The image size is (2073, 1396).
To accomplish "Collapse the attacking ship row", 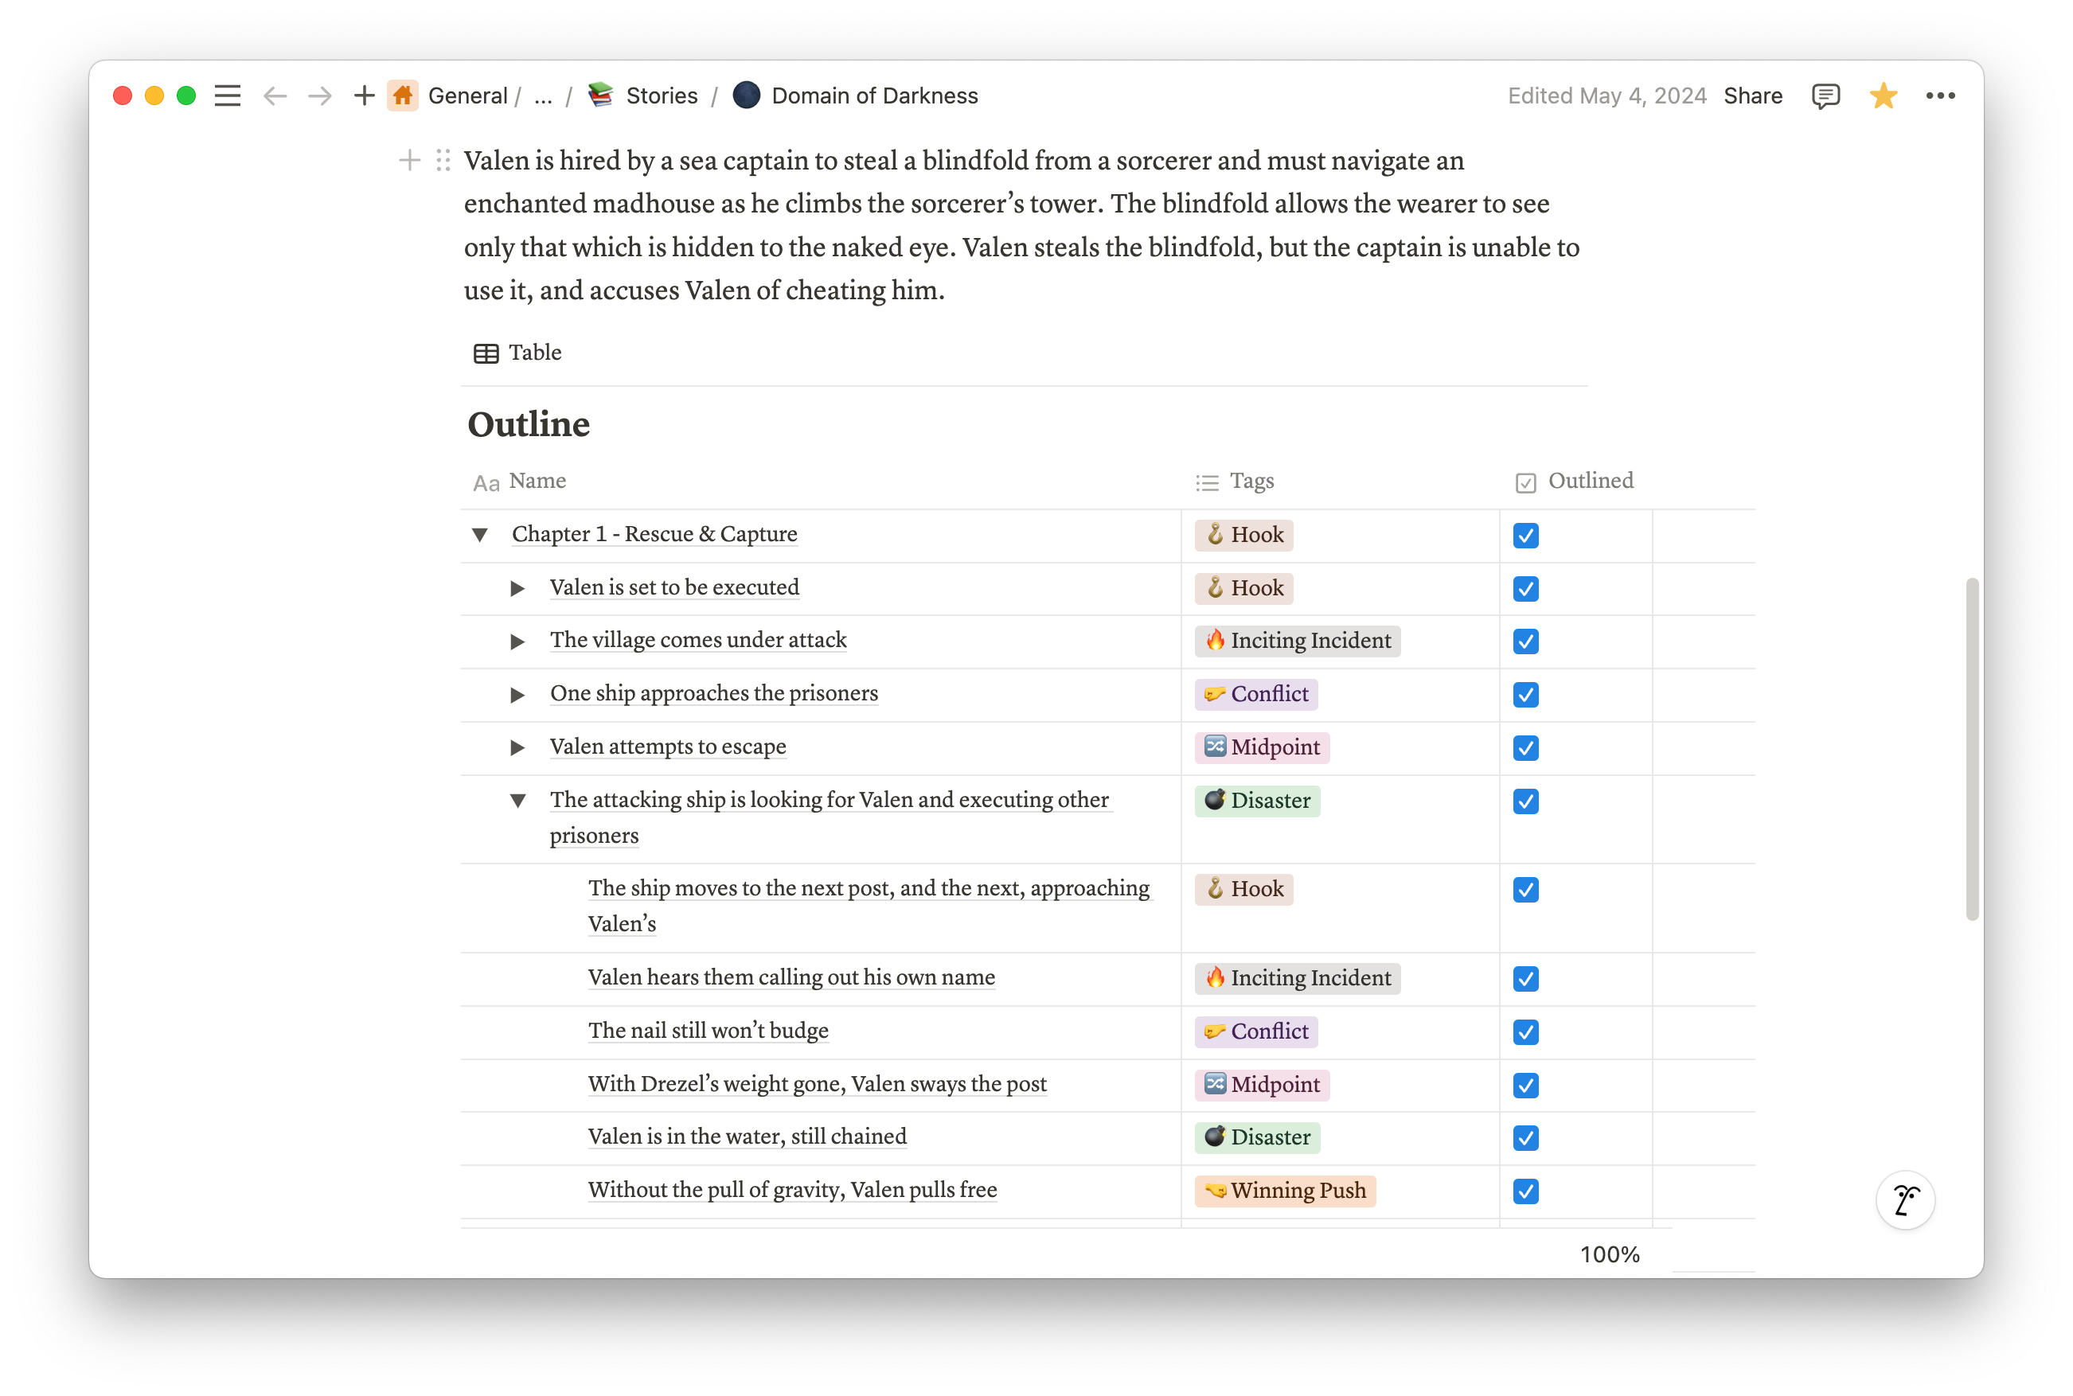I will [x=517, y=801].
